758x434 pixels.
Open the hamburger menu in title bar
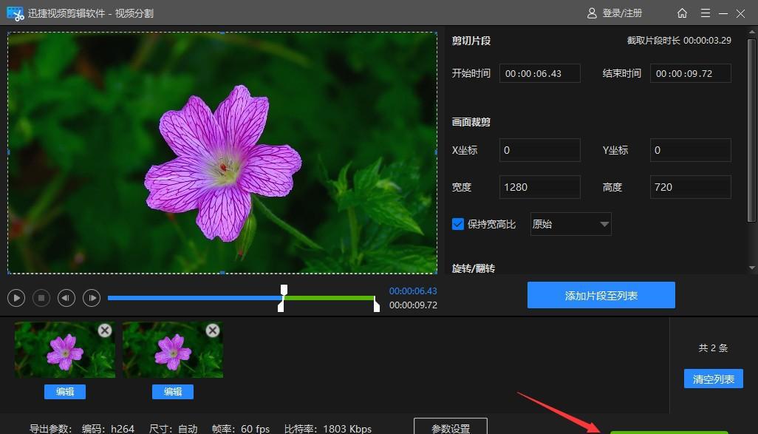coord(706,13)
